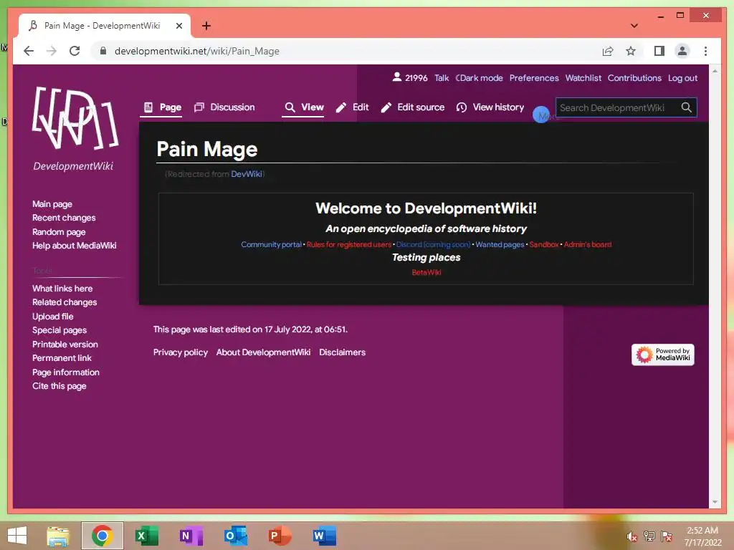This screenshot has height=550, width=734.
Task: Launch Excel from the taskbar
Action: [x=146, y=536]
